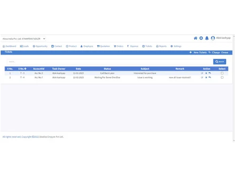
Task: Click the 'Acc No.7' account cell
Action: tap(39, 77)
